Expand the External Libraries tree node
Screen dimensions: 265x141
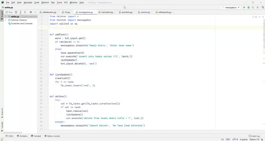click(6, 20)
